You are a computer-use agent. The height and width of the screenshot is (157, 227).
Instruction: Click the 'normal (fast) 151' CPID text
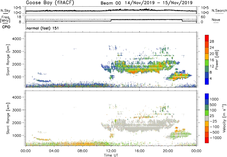(43, 28)
